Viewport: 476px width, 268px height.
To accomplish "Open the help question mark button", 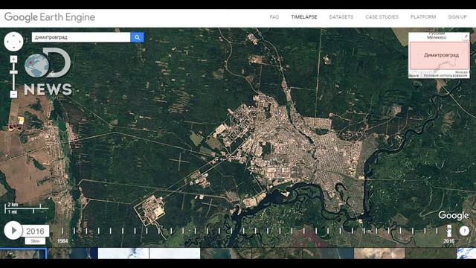I will [x=464, y=231].
